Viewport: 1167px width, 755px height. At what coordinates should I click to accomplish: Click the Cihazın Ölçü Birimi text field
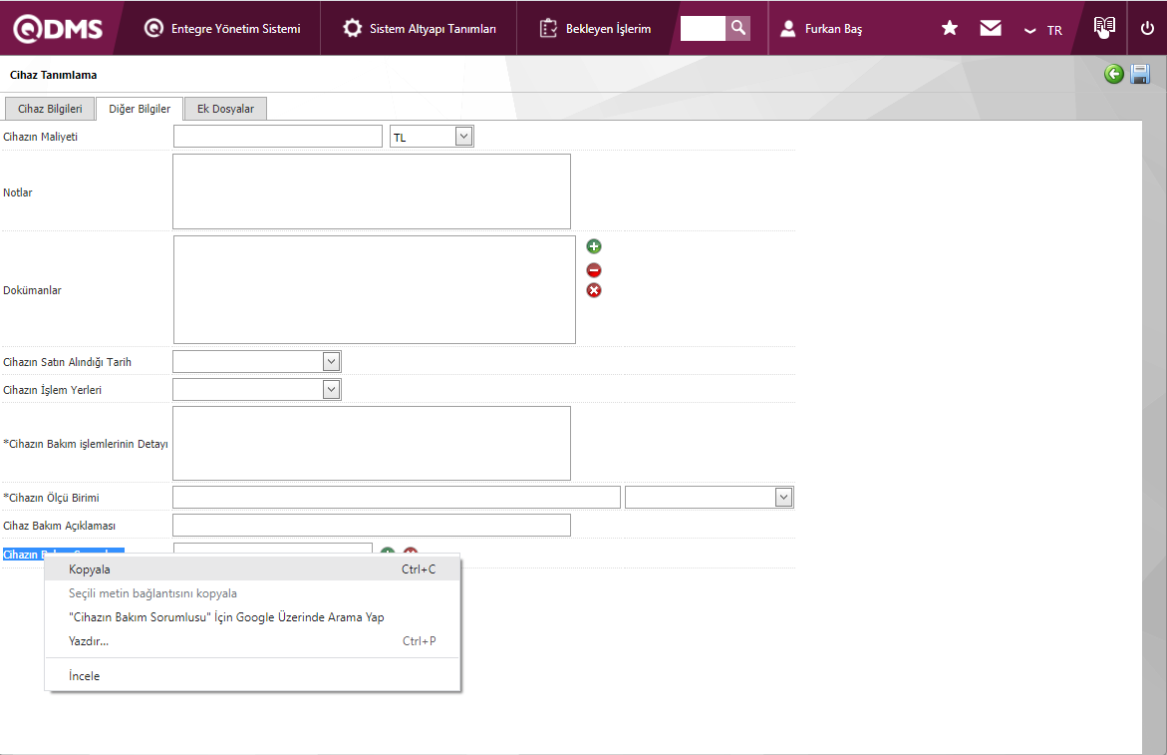pyautogui.click(x=396, y=498)
